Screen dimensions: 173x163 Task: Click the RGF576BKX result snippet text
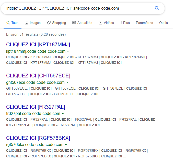[x=77, y=153]
